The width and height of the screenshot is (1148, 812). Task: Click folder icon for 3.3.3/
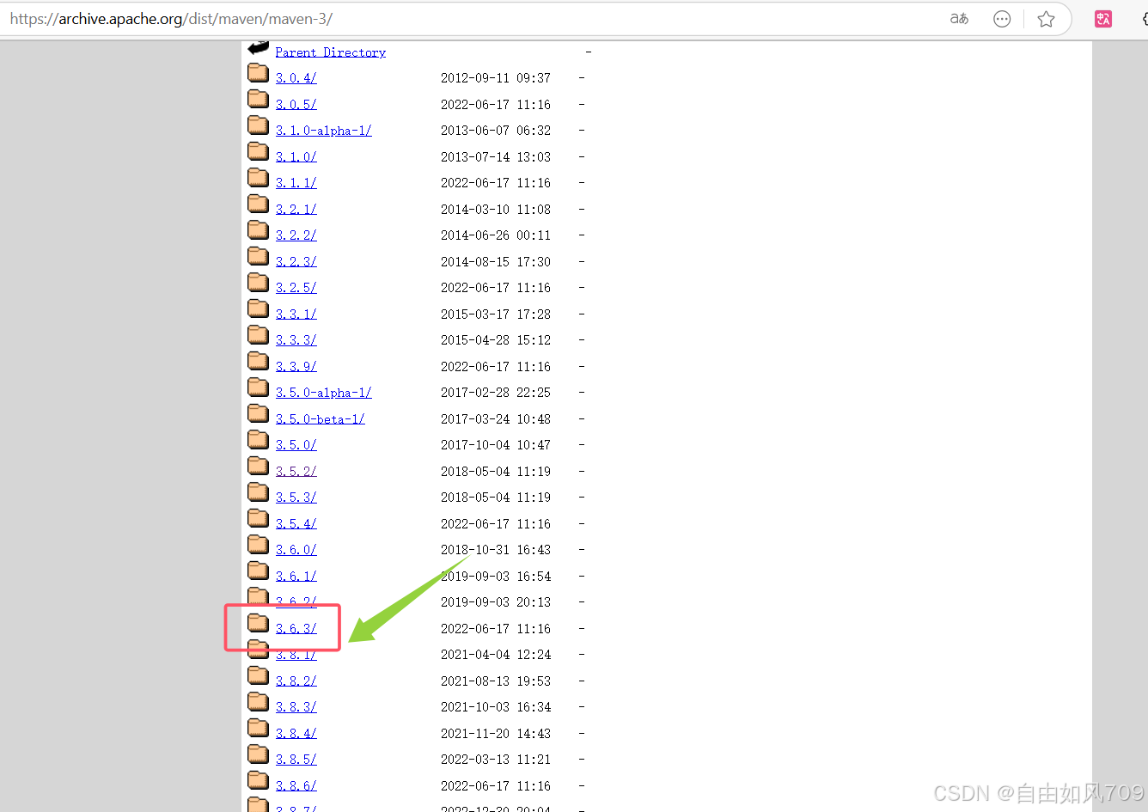pyautogui.click(x=258, y=335)
